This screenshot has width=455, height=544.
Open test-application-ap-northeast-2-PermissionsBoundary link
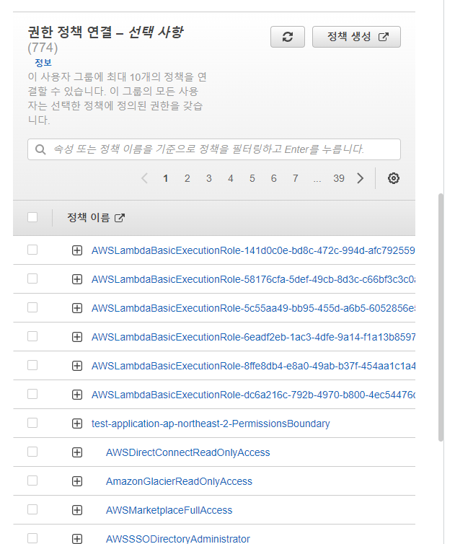211,424
